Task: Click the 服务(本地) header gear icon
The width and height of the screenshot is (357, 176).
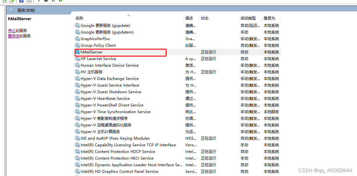Action: (12, 10)
